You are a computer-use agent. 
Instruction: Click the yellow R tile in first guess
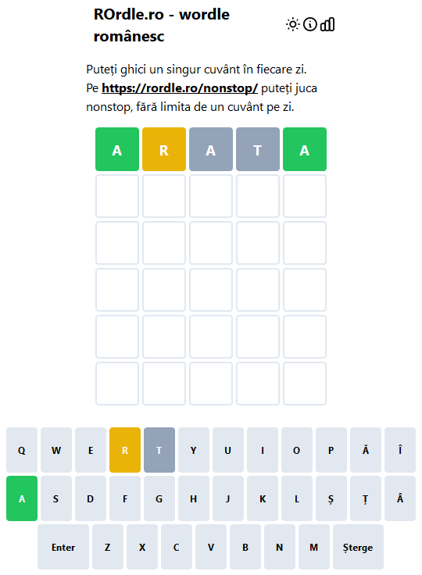click(x=164, y=149)
